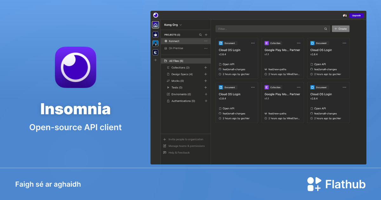Click the add icon beside Mocks
The image size is (381, 200).
tap(206, 81)
